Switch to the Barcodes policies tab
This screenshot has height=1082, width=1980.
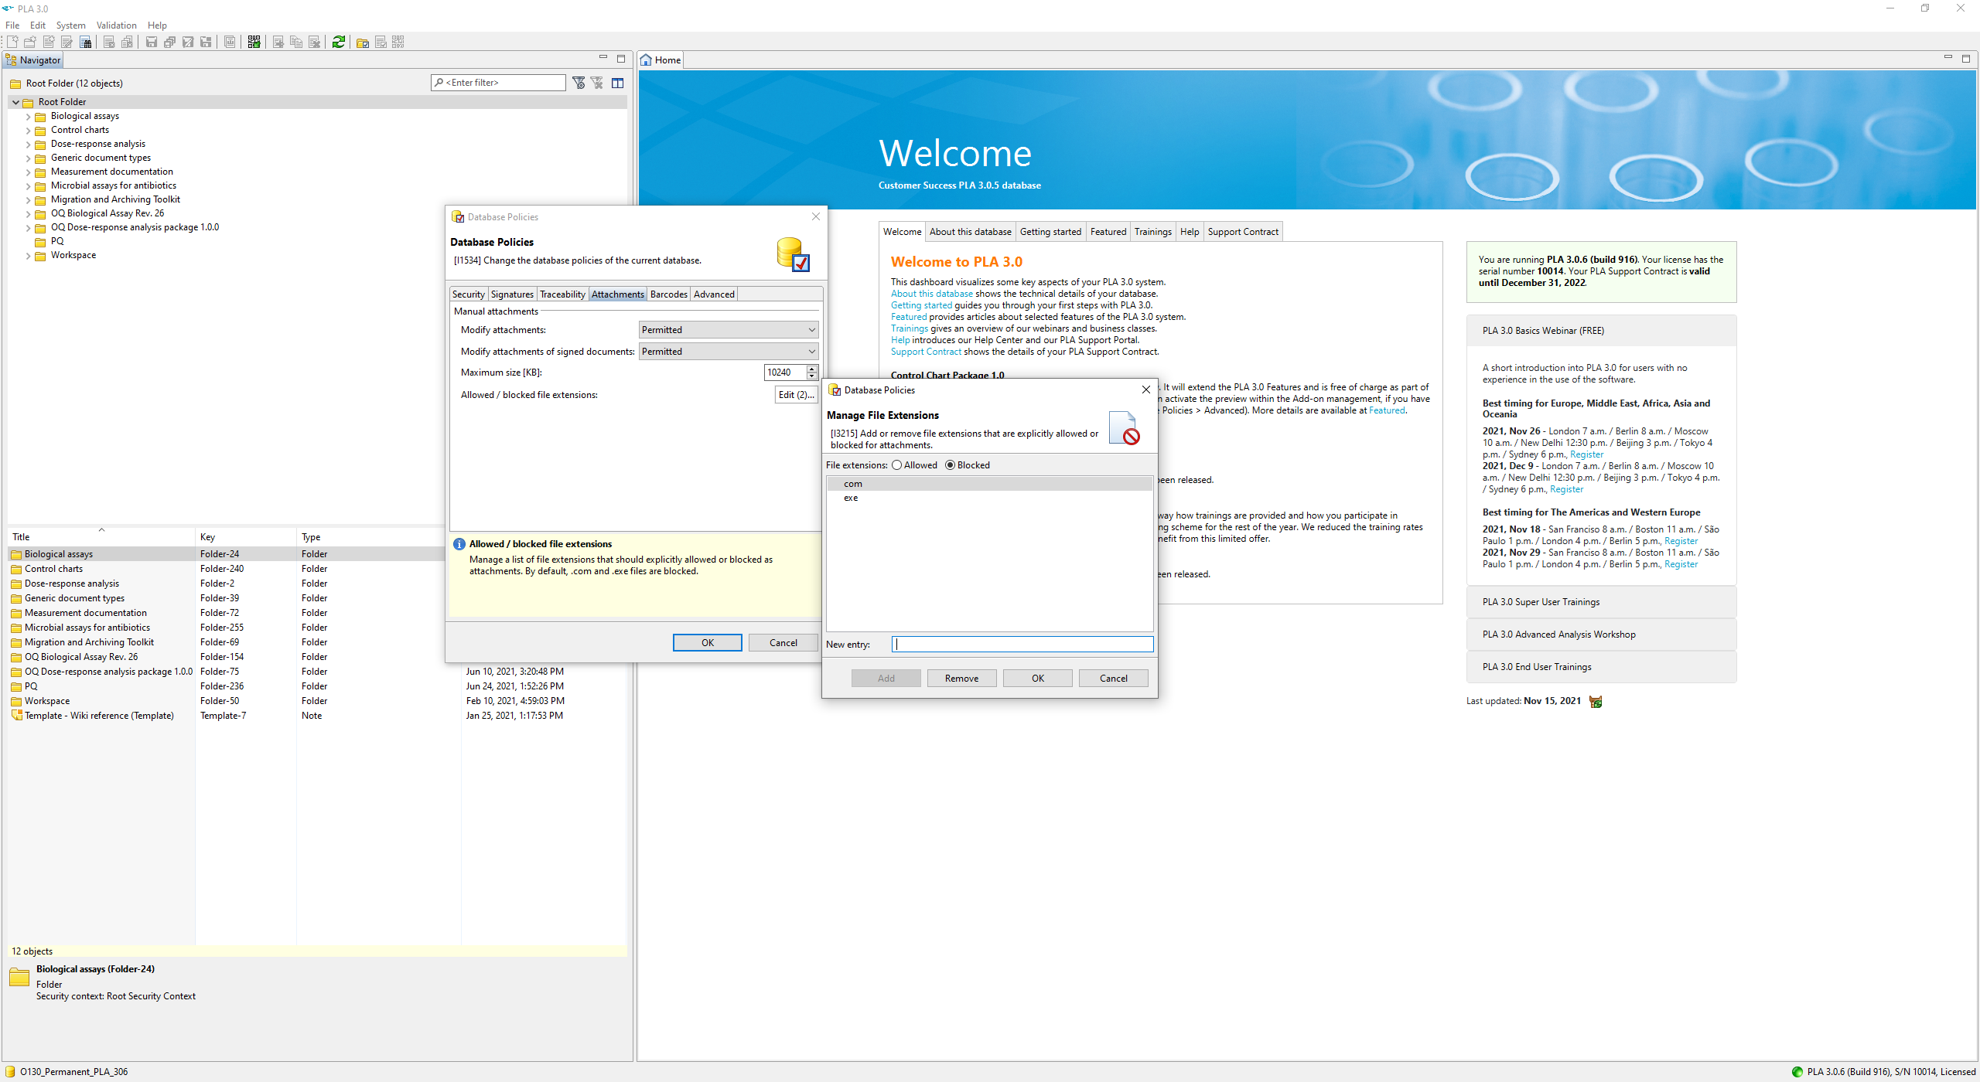(668, 294)
